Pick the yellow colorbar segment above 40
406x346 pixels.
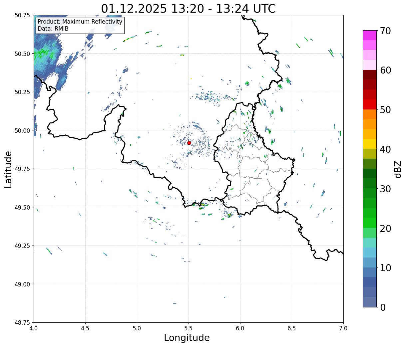(x=369, y=144)
